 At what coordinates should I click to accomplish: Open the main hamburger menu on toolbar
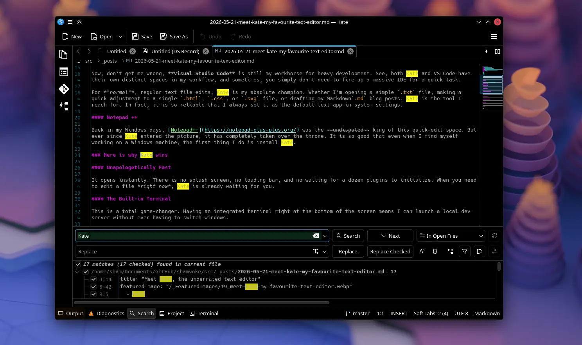tap(494, 36)
